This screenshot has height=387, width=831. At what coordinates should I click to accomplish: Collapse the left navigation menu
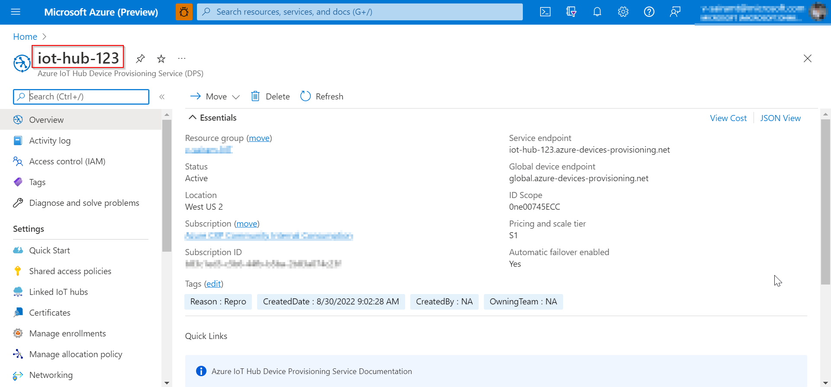[x=162, y=97]
